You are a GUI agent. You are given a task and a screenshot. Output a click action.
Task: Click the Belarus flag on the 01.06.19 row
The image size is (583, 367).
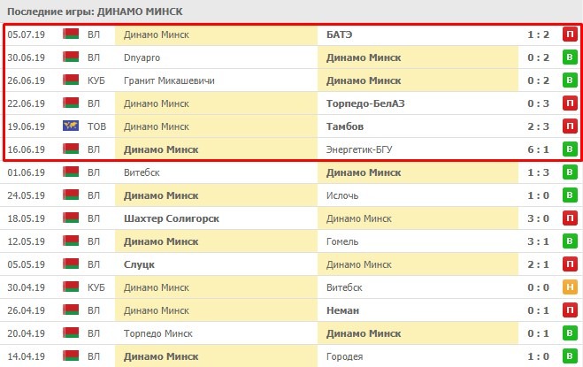(71, 172)
